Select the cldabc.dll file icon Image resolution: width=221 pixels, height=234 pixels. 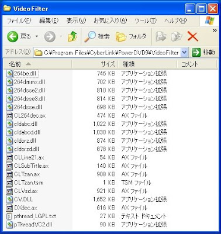click(x=9, y=124)
